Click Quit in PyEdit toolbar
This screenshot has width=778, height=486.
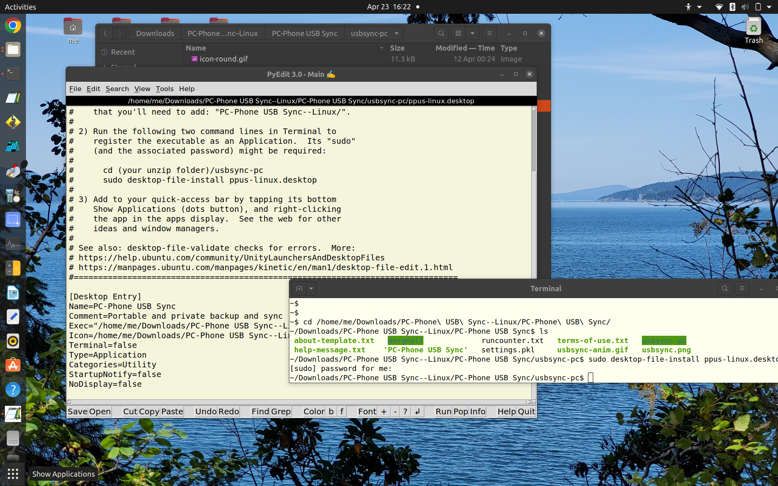click(526, 411)
